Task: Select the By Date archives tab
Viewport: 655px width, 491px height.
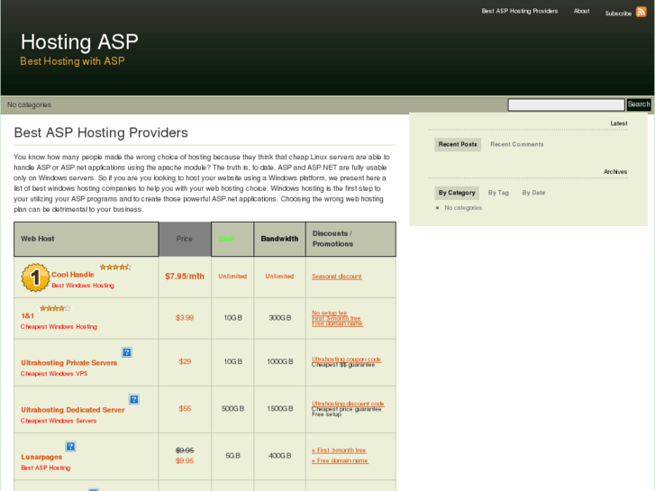Action: (533, 193)
